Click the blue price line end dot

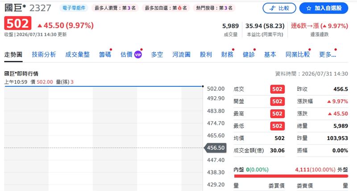click(203, 86)
